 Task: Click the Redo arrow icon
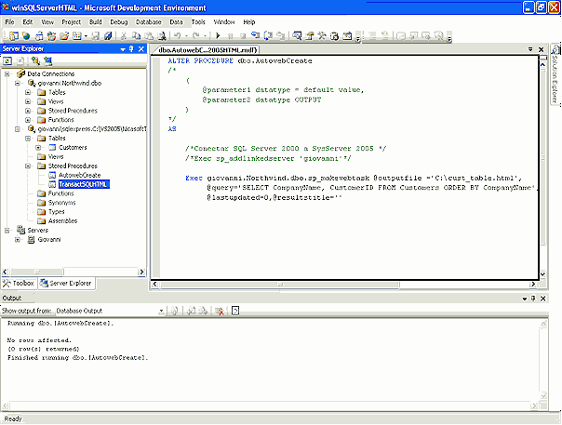click(196, 35)
